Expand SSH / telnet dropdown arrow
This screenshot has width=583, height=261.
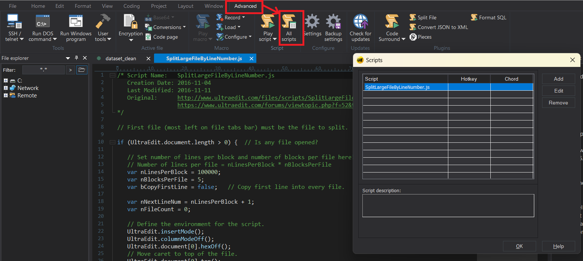[22, 39]
